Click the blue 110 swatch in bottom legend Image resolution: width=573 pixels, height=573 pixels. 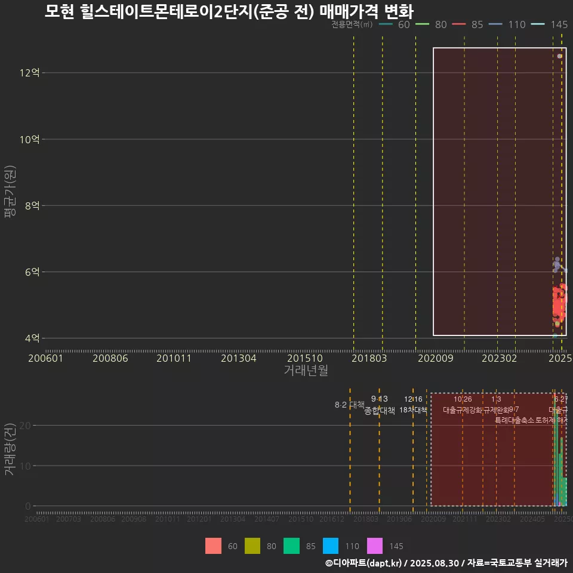click(x=331, y=546)
